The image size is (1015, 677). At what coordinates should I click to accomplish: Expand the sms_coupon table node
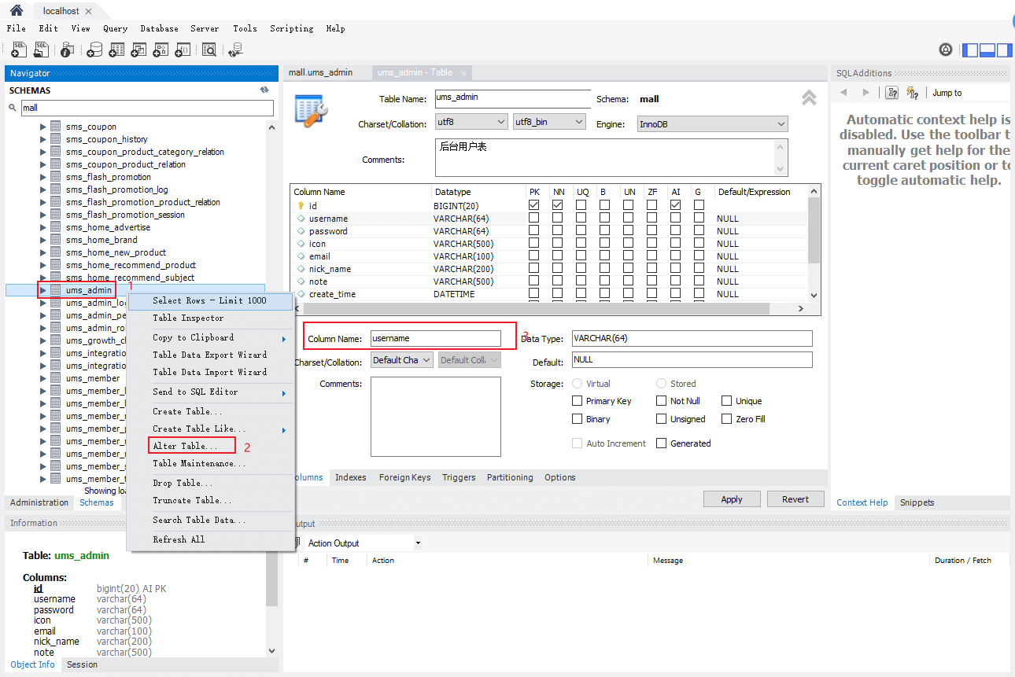(43, 127)
